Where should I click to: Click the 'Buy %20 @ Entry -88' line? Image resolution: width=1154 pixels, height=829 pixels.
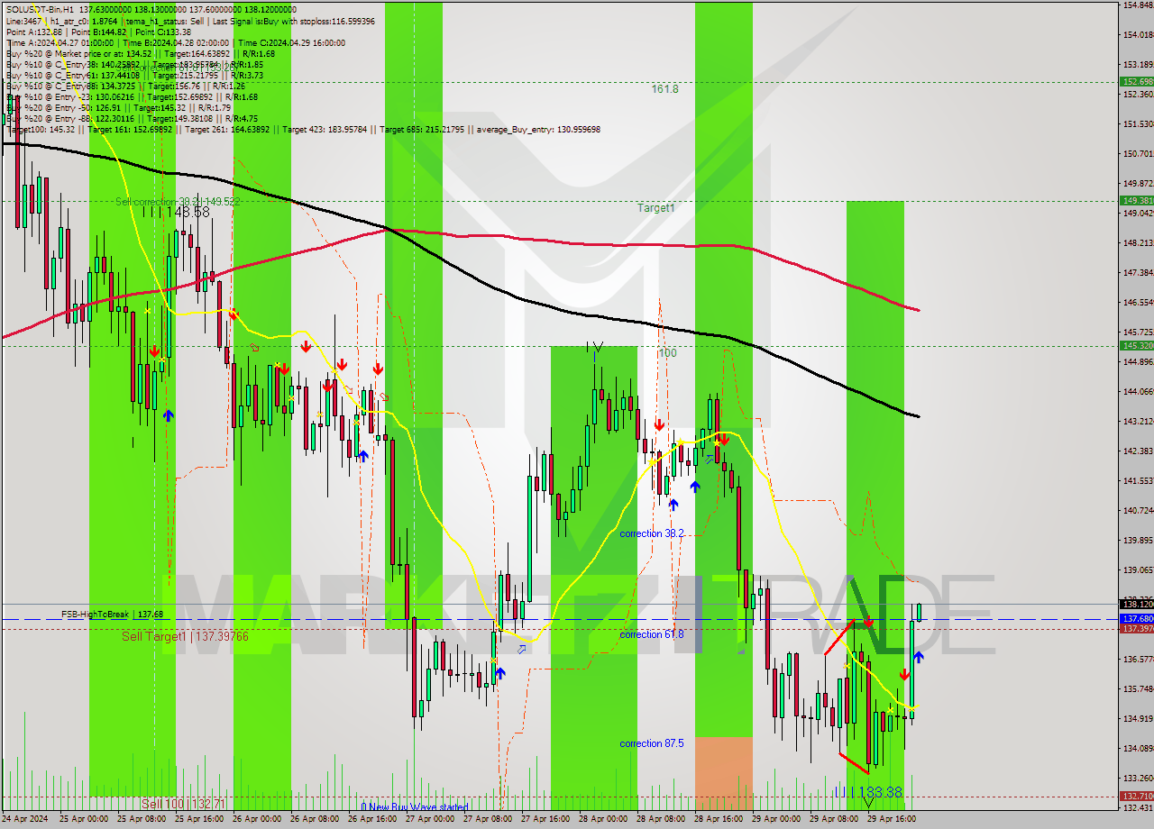pyautogui.click(x=132, y=118)
